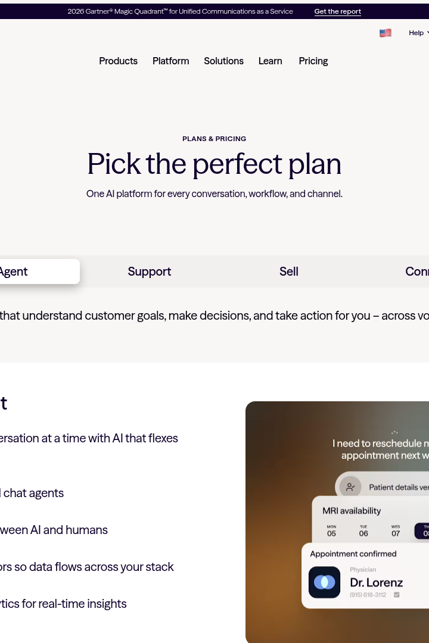The width and height of the screenshot is (429, 643).
Task: Open the Learn menu item
Action: tap(270, 61)
